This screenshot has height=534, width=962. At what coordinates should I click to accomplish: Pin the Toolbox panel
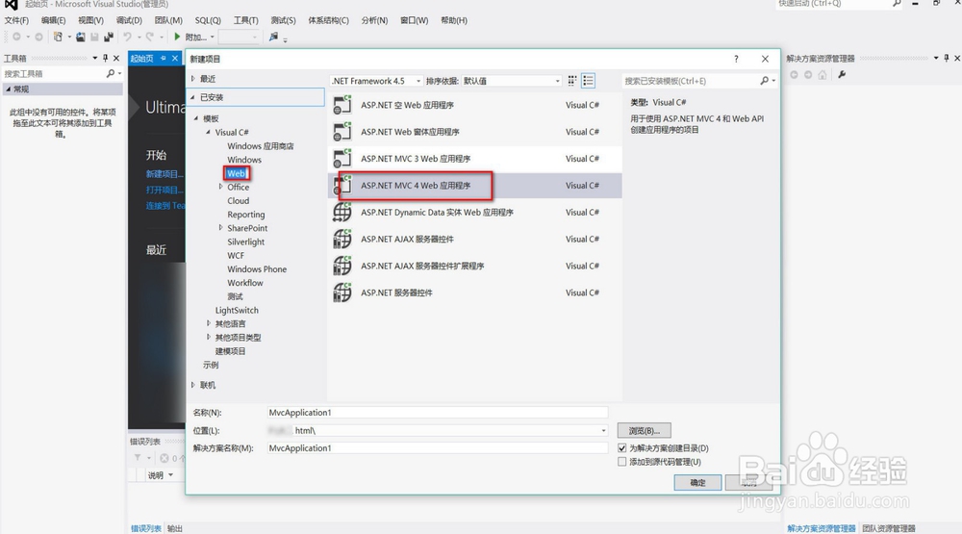(x=106, y=59)
